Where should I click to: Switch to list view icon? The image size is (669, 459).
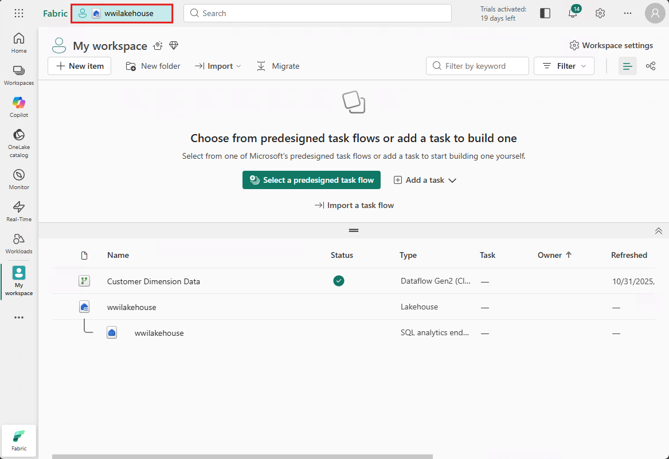click(628, 66)
